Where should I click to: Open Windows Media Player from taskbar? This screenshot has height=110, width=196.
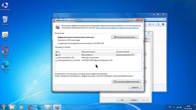(21, 107)
